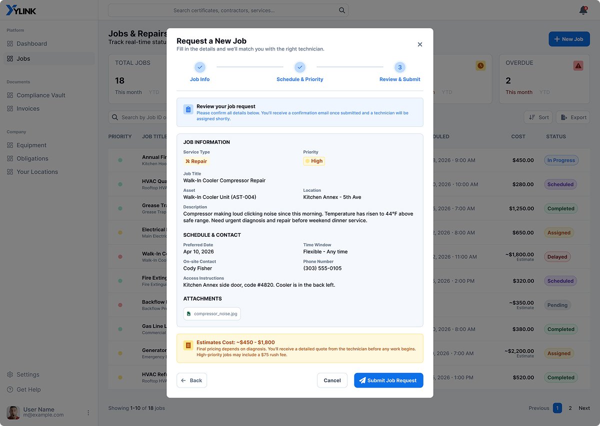
Task: Open user menu three-dots icon
Action: 88,413
